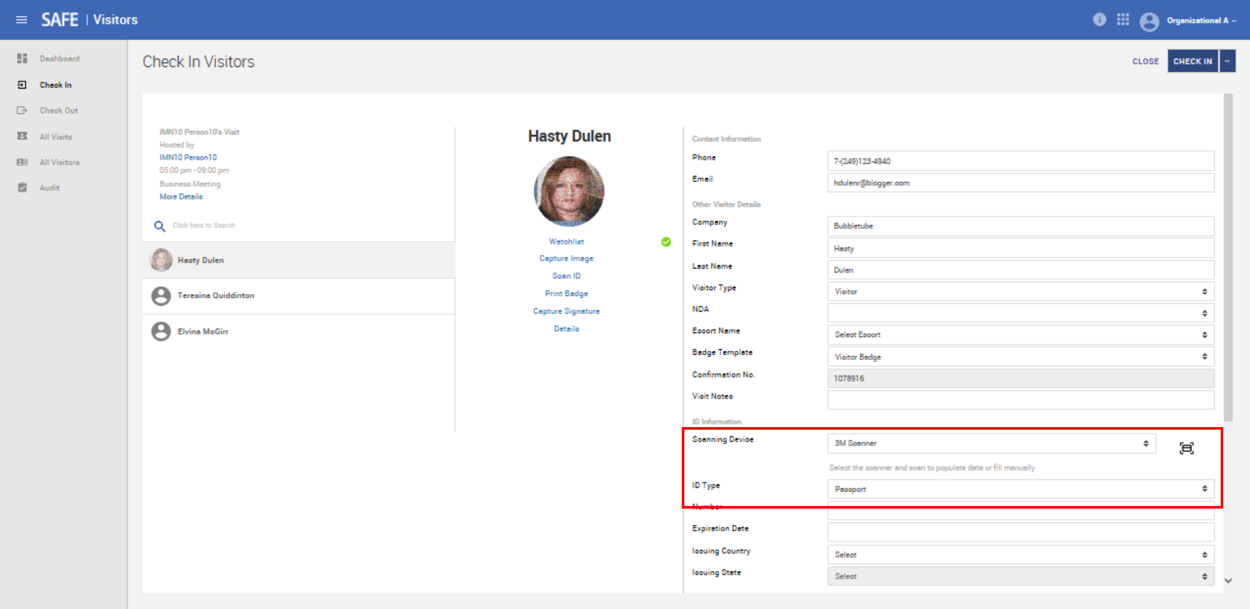Viewport: 1250px width, 609px height.
Task: Open the hamburger navigation menu
Action: coord(22,20)
